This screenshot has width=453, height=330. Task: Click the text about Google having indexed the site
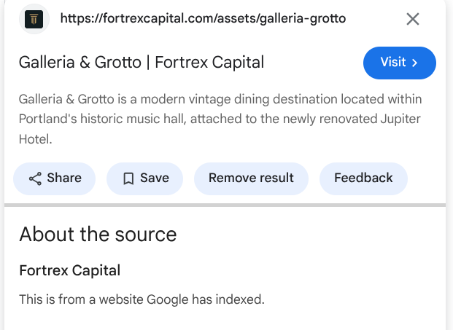point(142,299)
